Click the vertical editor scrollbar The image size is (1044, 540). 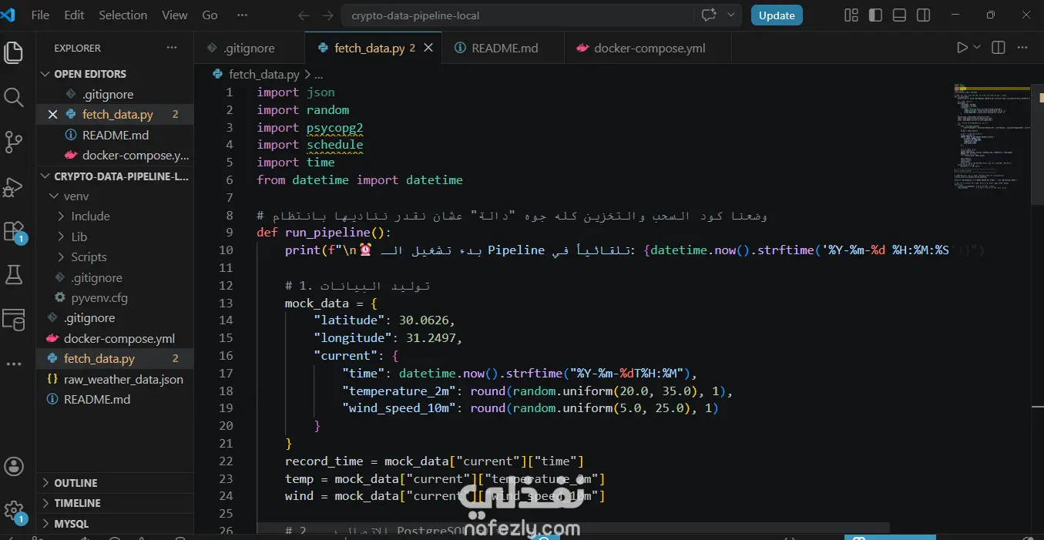[x=1037, y=143]
